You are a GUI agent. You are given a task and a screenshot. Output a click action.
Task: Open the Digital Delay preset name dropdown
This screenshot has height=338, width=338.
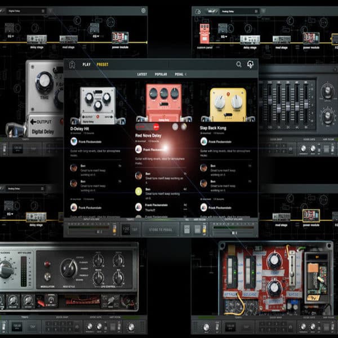pyautogui.click(x=26, y=11)
